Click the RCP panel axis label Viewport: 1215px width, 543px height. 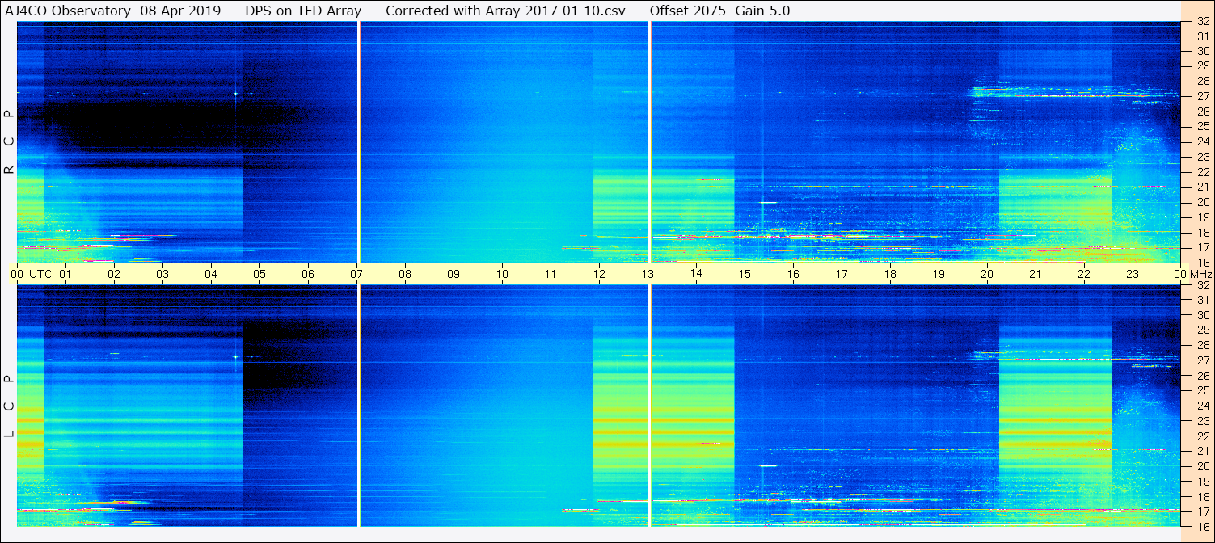(9, 142)
